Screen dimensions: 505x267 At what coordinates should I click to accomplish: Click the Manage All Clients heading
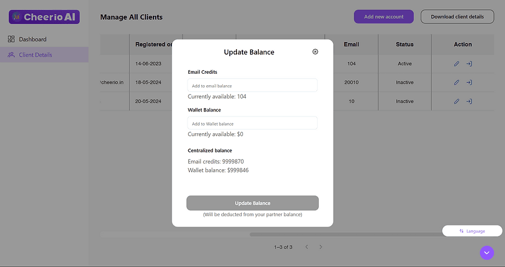132,17
